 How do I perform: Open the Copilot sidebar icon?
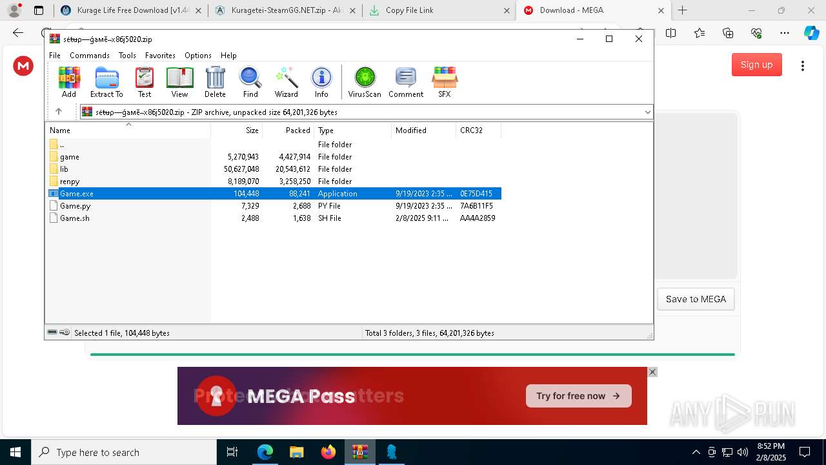point(812,33)
